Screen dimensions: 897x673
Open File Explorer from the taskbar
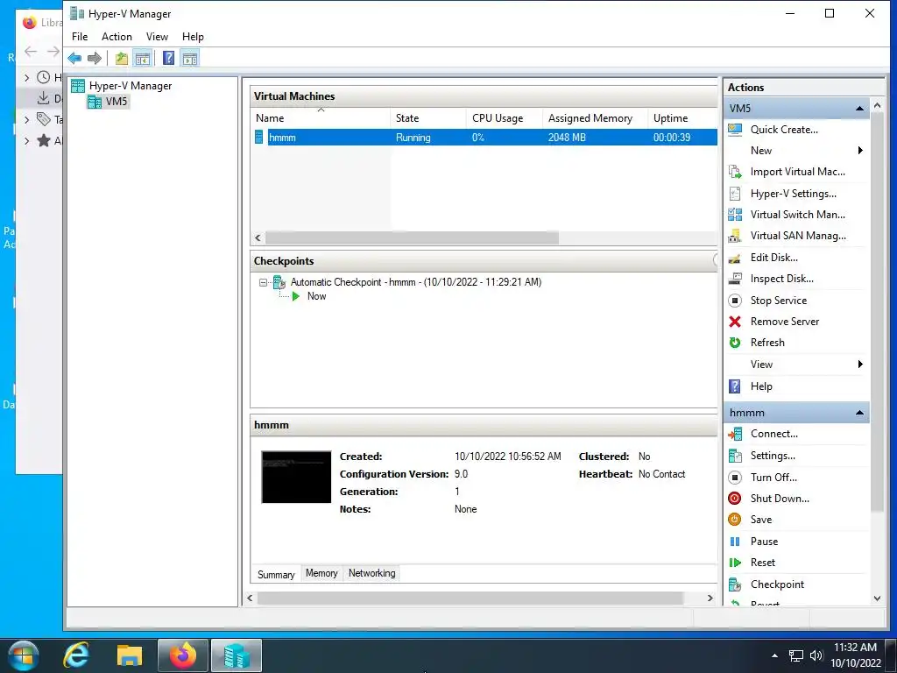point(130,655)
